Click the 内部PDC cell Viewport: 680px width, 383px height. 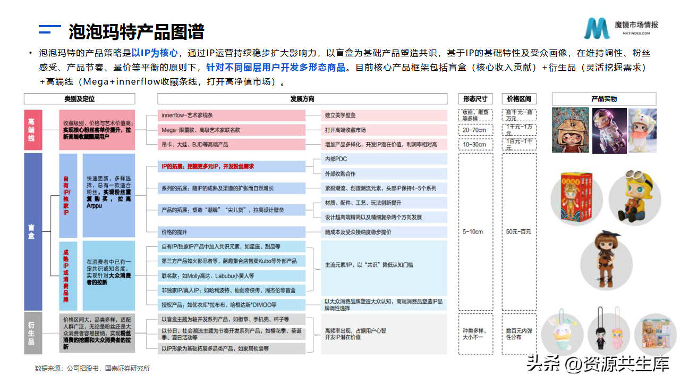(x=385, y=159)
